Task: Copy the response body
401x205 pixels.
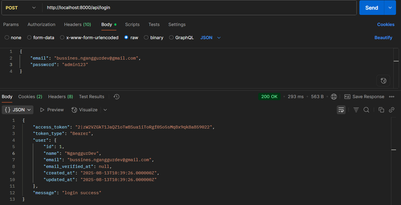Action: pos(381,110)
